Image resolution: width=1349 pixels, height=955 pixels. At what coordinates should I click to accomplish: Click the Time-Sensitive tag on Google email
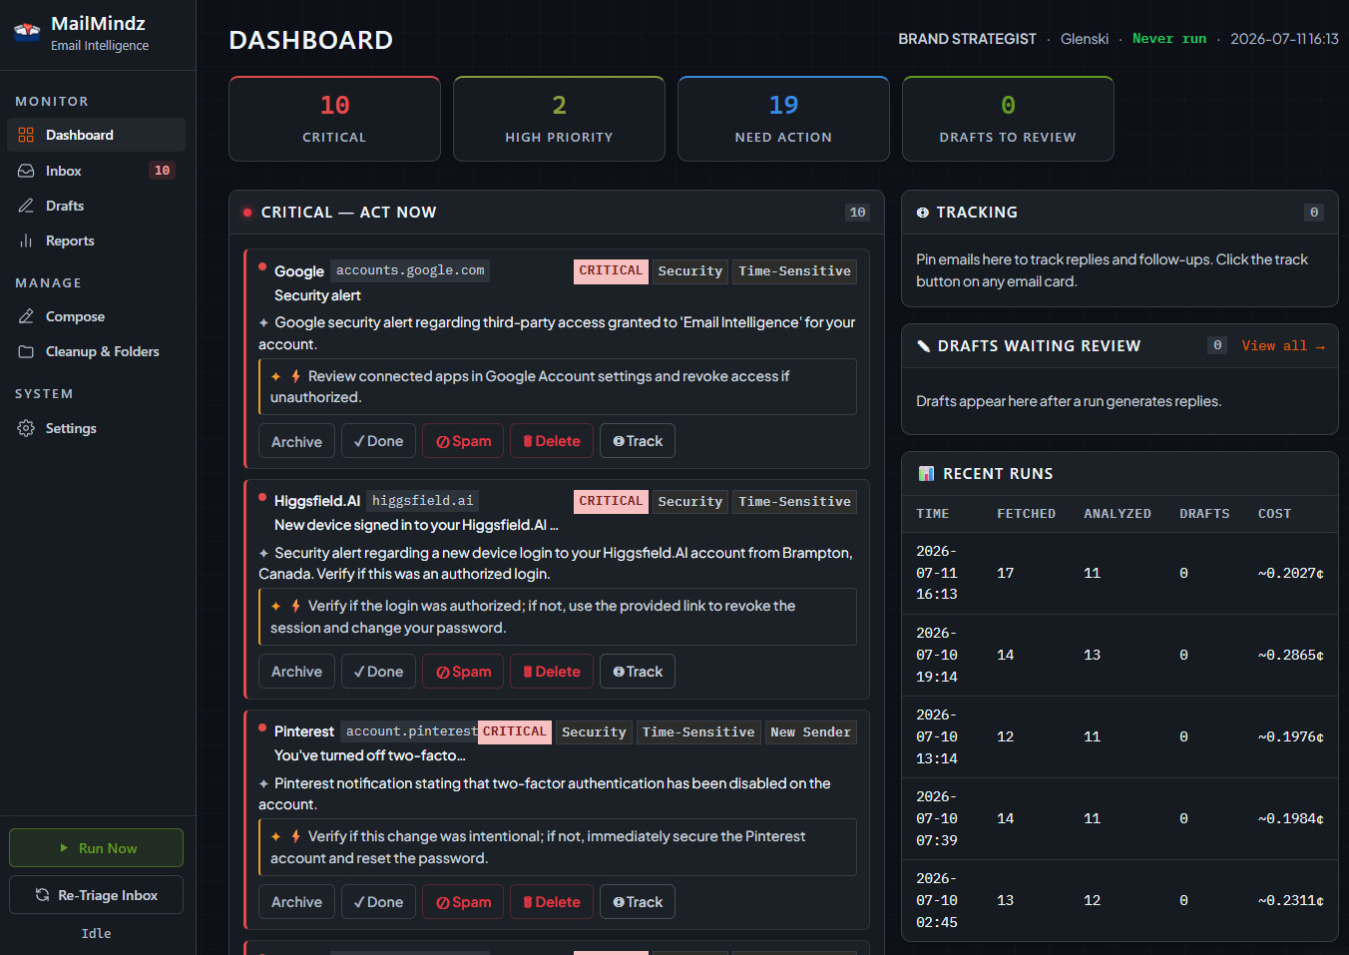point(794,271)
